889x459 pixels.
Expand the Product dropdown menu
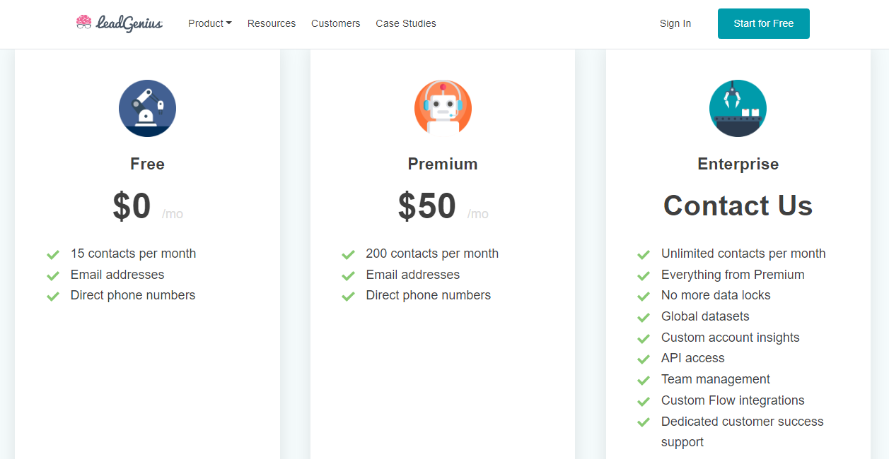[210, 23]
